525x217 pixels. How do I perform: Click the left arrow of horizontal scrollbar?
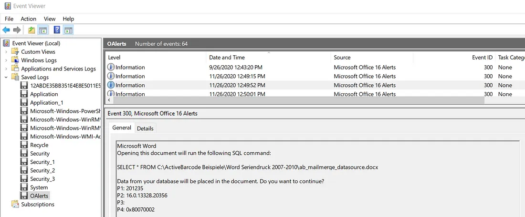[x=108, y=100]
